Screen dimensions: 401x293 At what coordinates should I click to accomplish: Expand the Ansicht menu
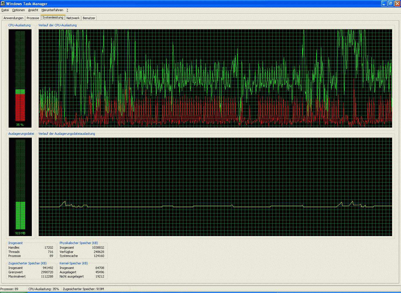[x=33, y=10]
